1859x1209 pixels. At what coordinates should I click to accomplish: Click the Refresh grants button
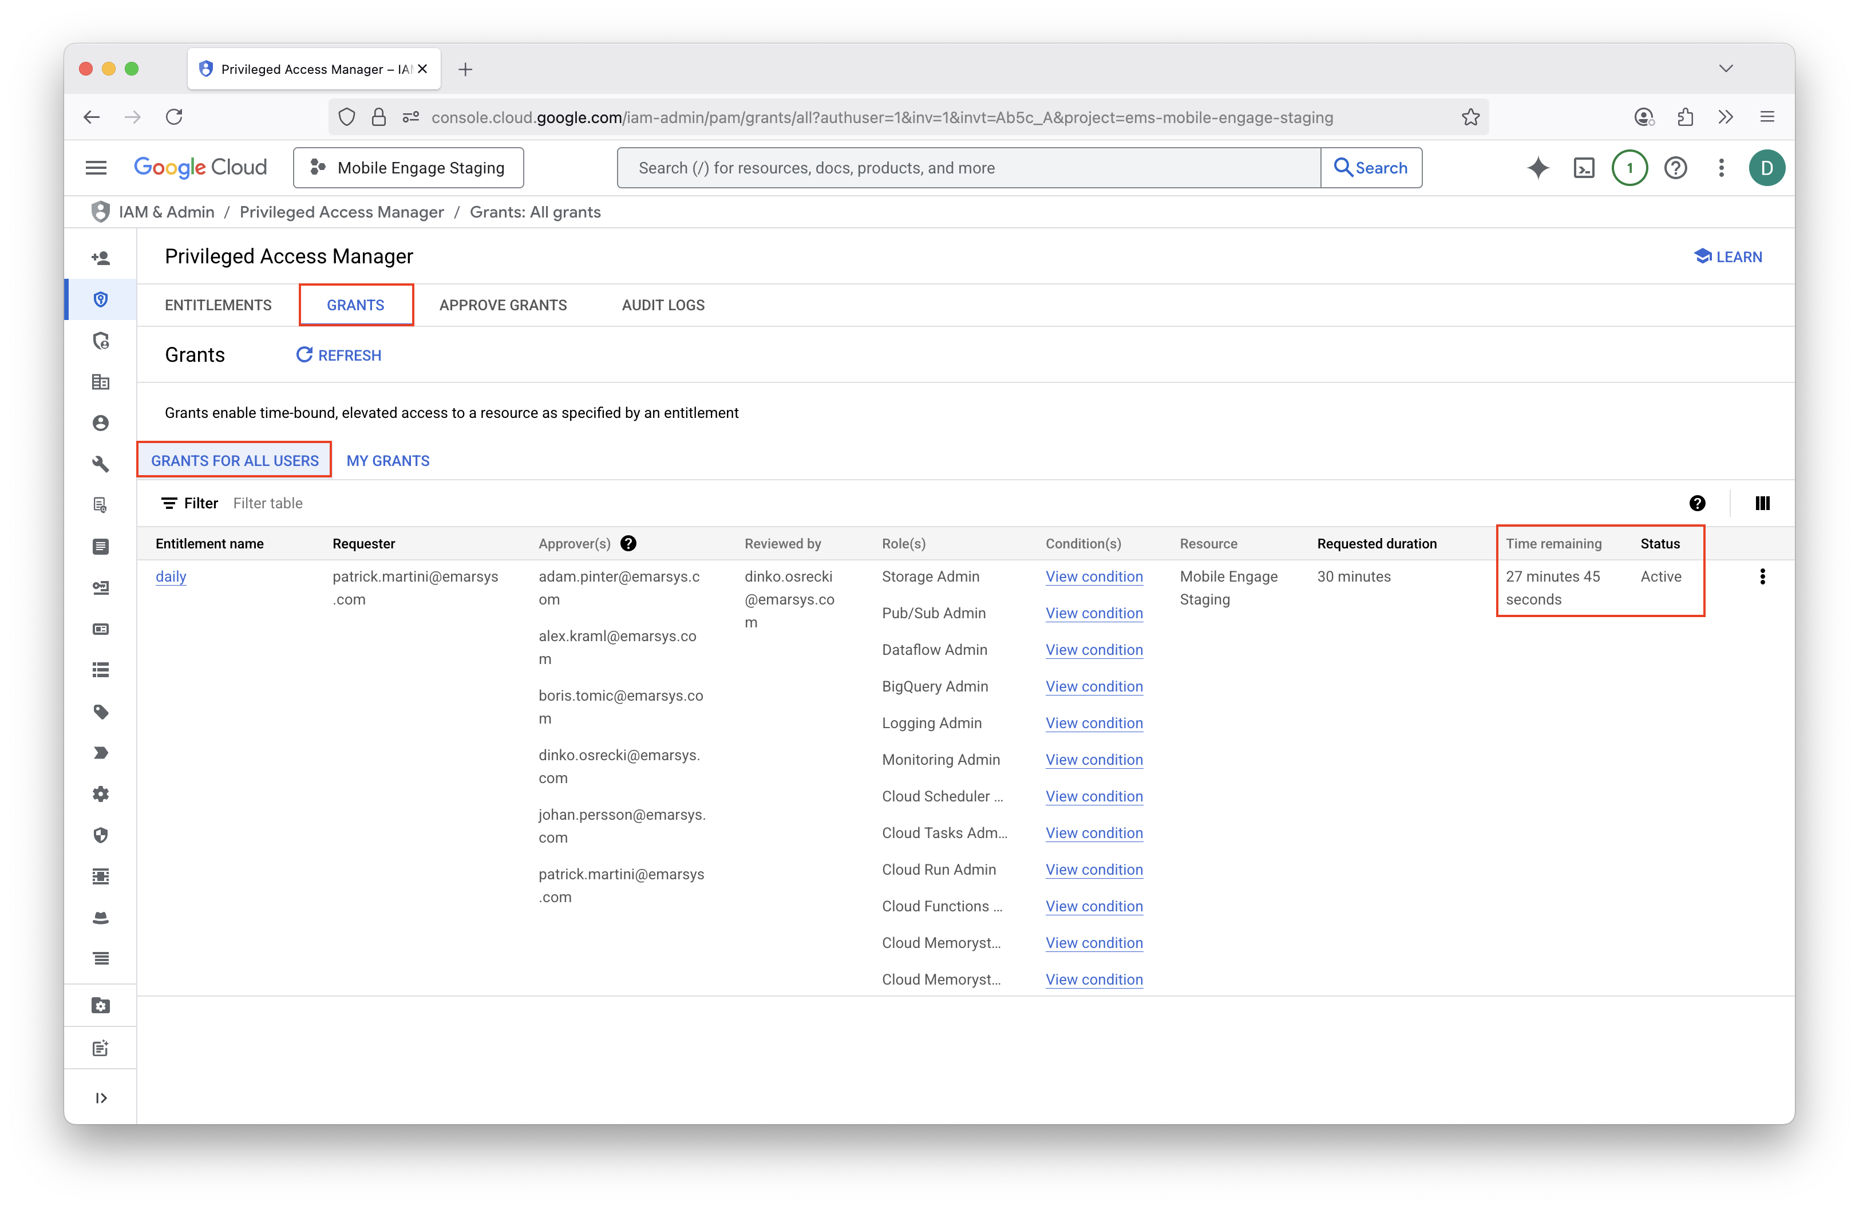[339, 355]
